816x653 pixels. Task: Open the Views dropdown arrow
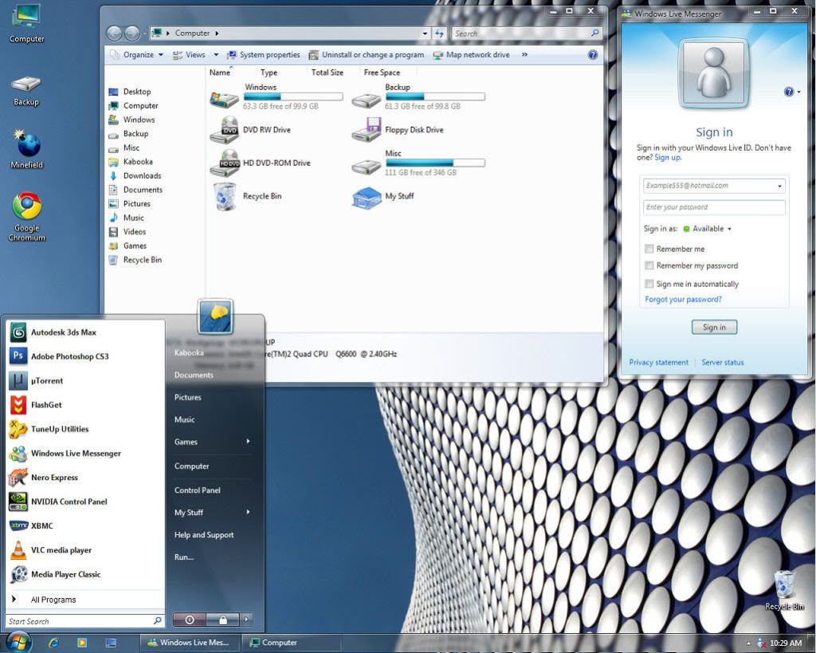pyautogui.click(x=216, y=55)
